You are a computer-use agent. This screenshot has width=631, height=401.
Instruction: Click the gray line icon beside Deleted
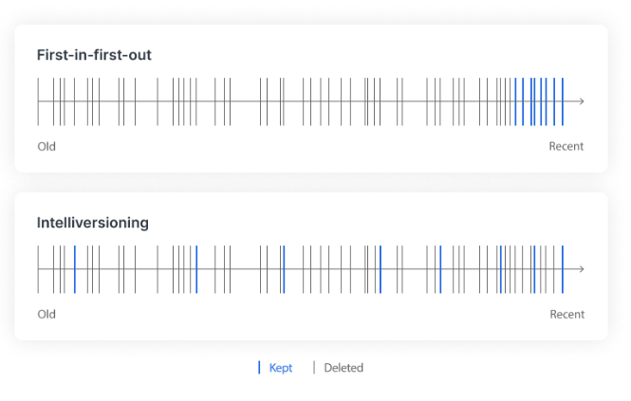pos(314,368)
